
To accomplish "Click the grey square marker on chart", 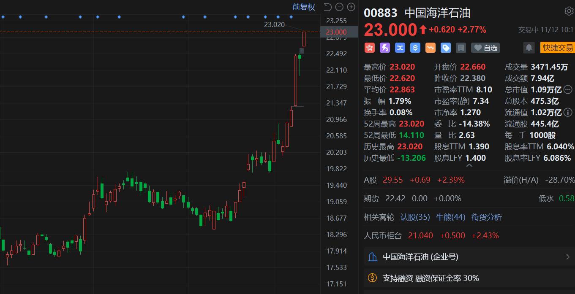I will click(302, 51).
